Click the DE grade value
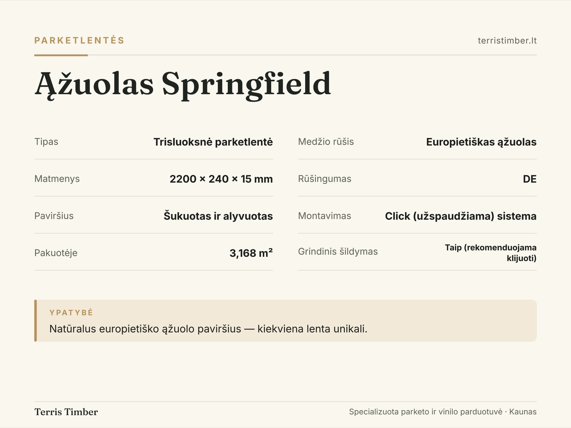Viewport: 571px width, 428px height. (530, 179)
